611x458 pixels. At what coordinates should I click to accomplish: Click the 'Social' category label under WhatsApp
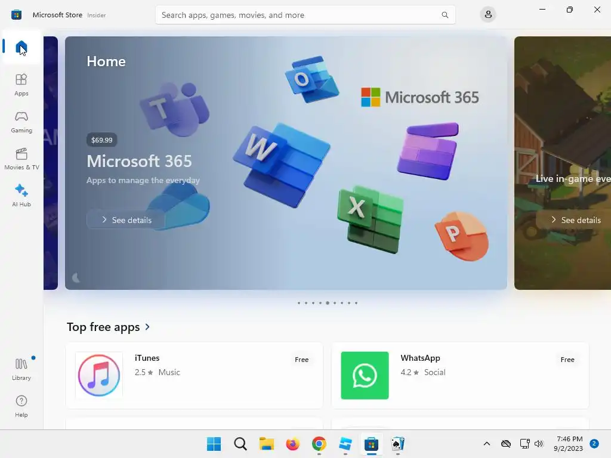click(434, 372)
